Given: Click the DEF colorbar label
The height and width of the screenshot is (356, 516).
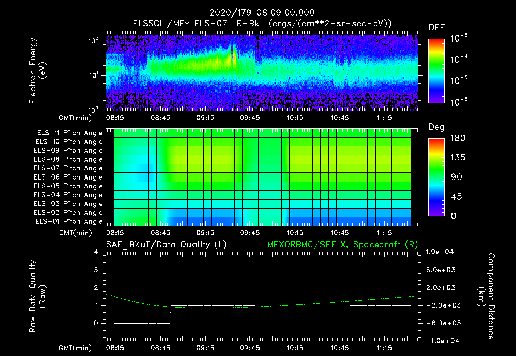Looking at the screenshot, I should tap(437, 28).
